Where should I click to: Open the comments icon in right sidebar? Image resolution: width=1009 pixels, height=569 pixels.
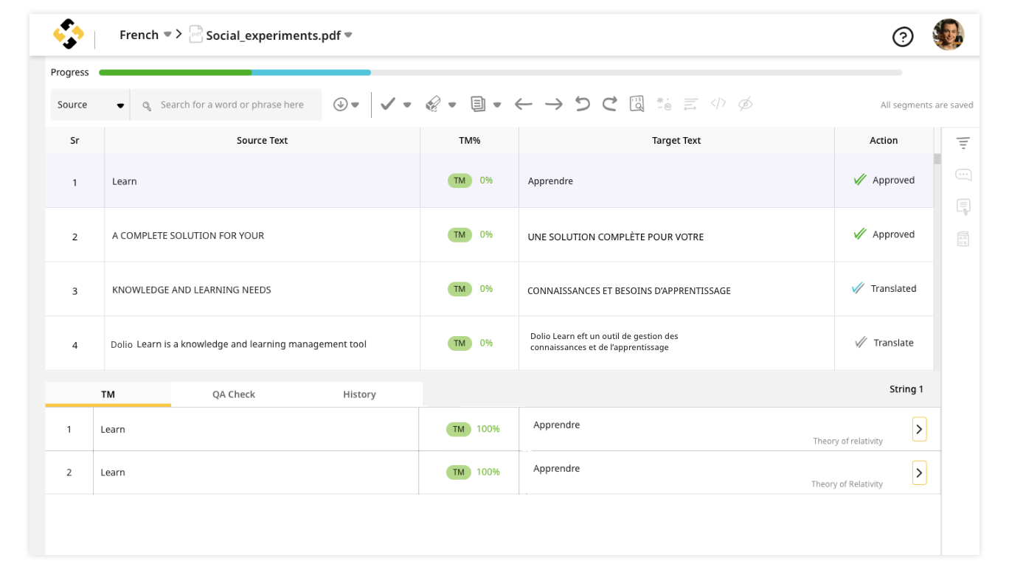click(963, 175)
